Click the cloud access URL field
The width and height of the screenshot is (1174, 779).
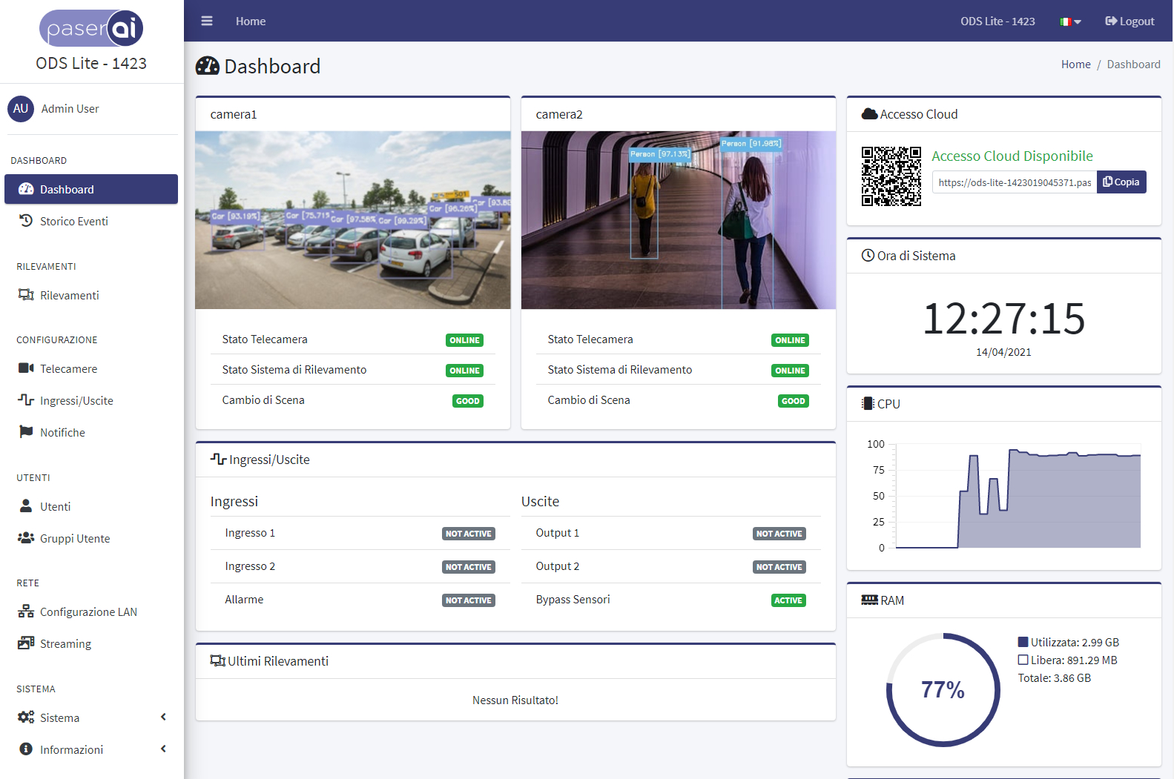1014,182
